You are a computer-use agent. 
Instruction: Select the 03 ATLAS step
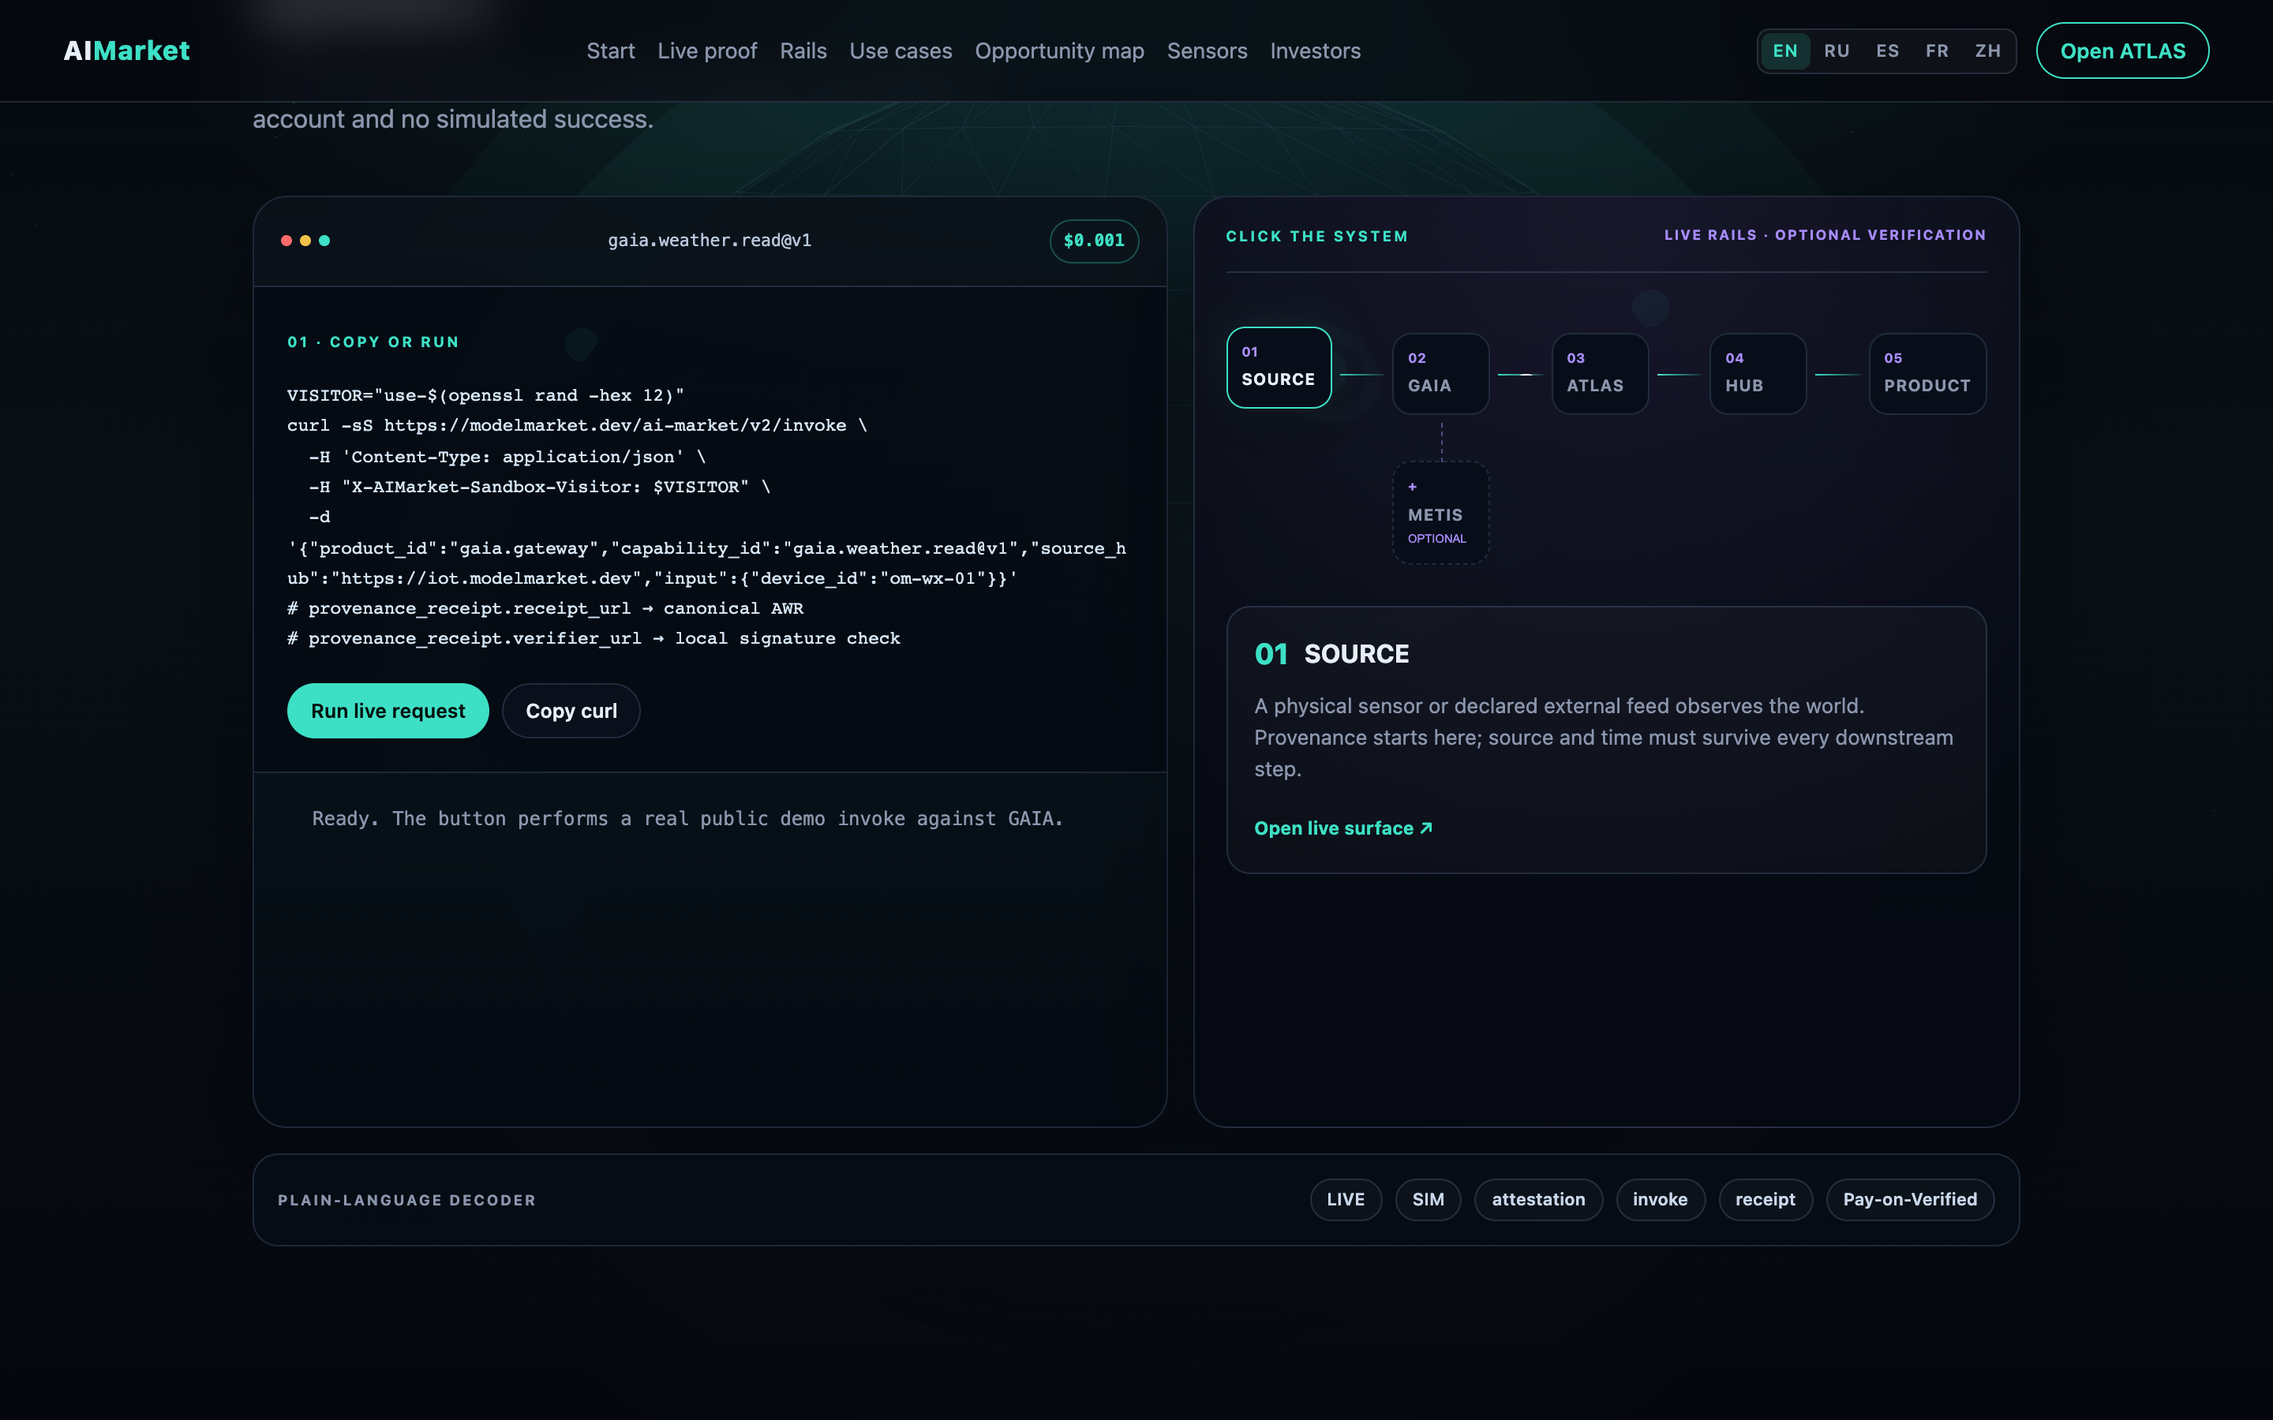click(x=1600, y=374)
